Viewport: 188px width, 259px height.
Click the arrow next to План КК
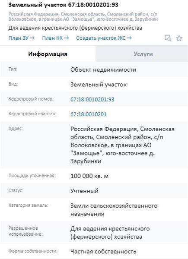(66, 38)
